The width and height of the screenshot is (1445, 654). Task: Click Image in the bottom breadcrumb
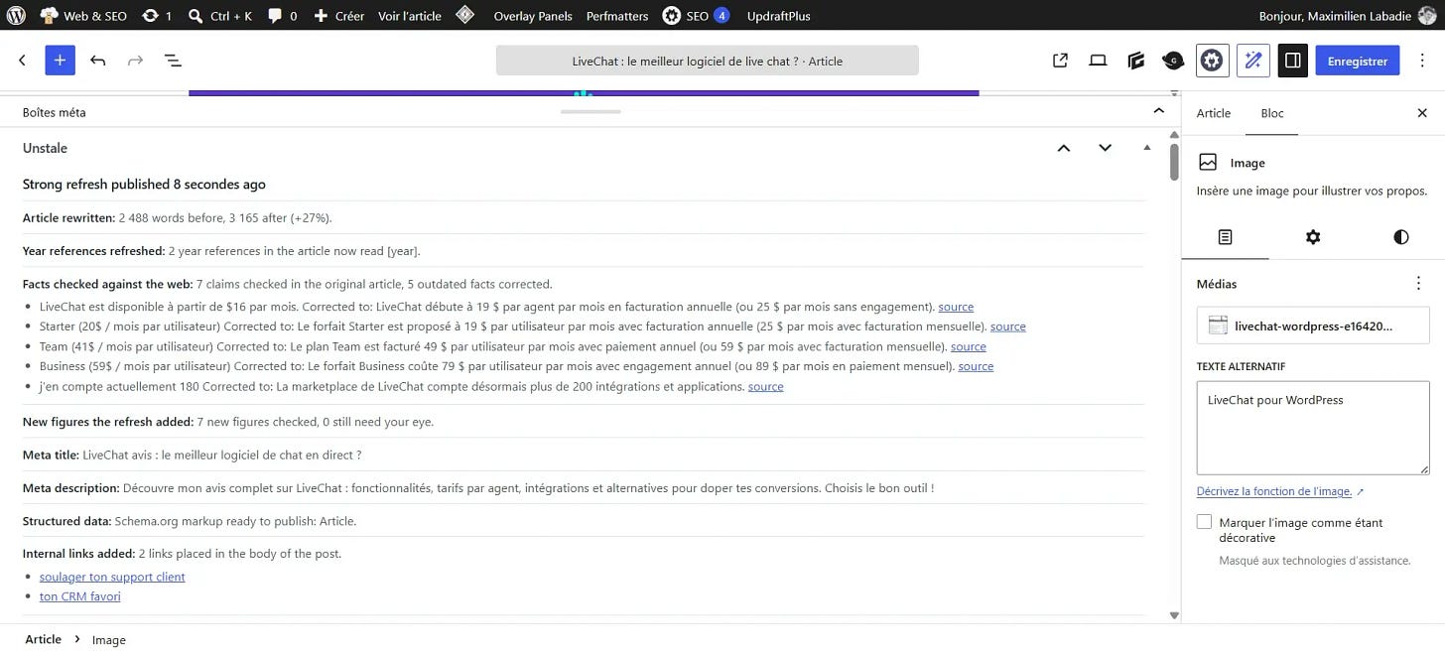click(109, 640)
